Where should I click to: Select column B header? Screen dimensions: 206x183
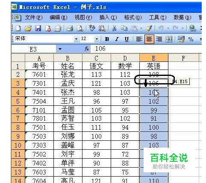coord(68,58)
